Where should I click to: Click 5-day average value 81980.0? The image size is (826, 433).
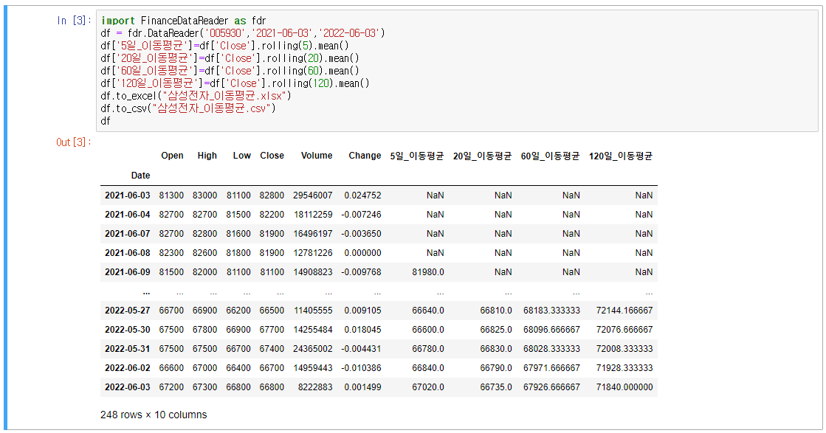427,272
